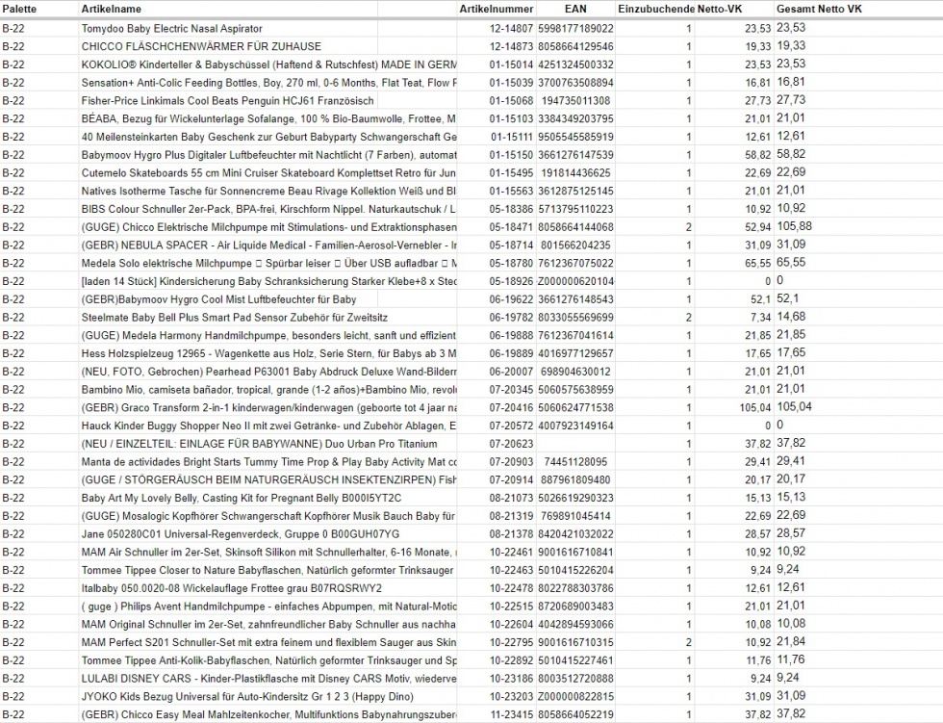Select Philips Avent Handmilchpumpe cell
Image resolution: width=943 pixels, height=723 pixels.
(268, 606)
